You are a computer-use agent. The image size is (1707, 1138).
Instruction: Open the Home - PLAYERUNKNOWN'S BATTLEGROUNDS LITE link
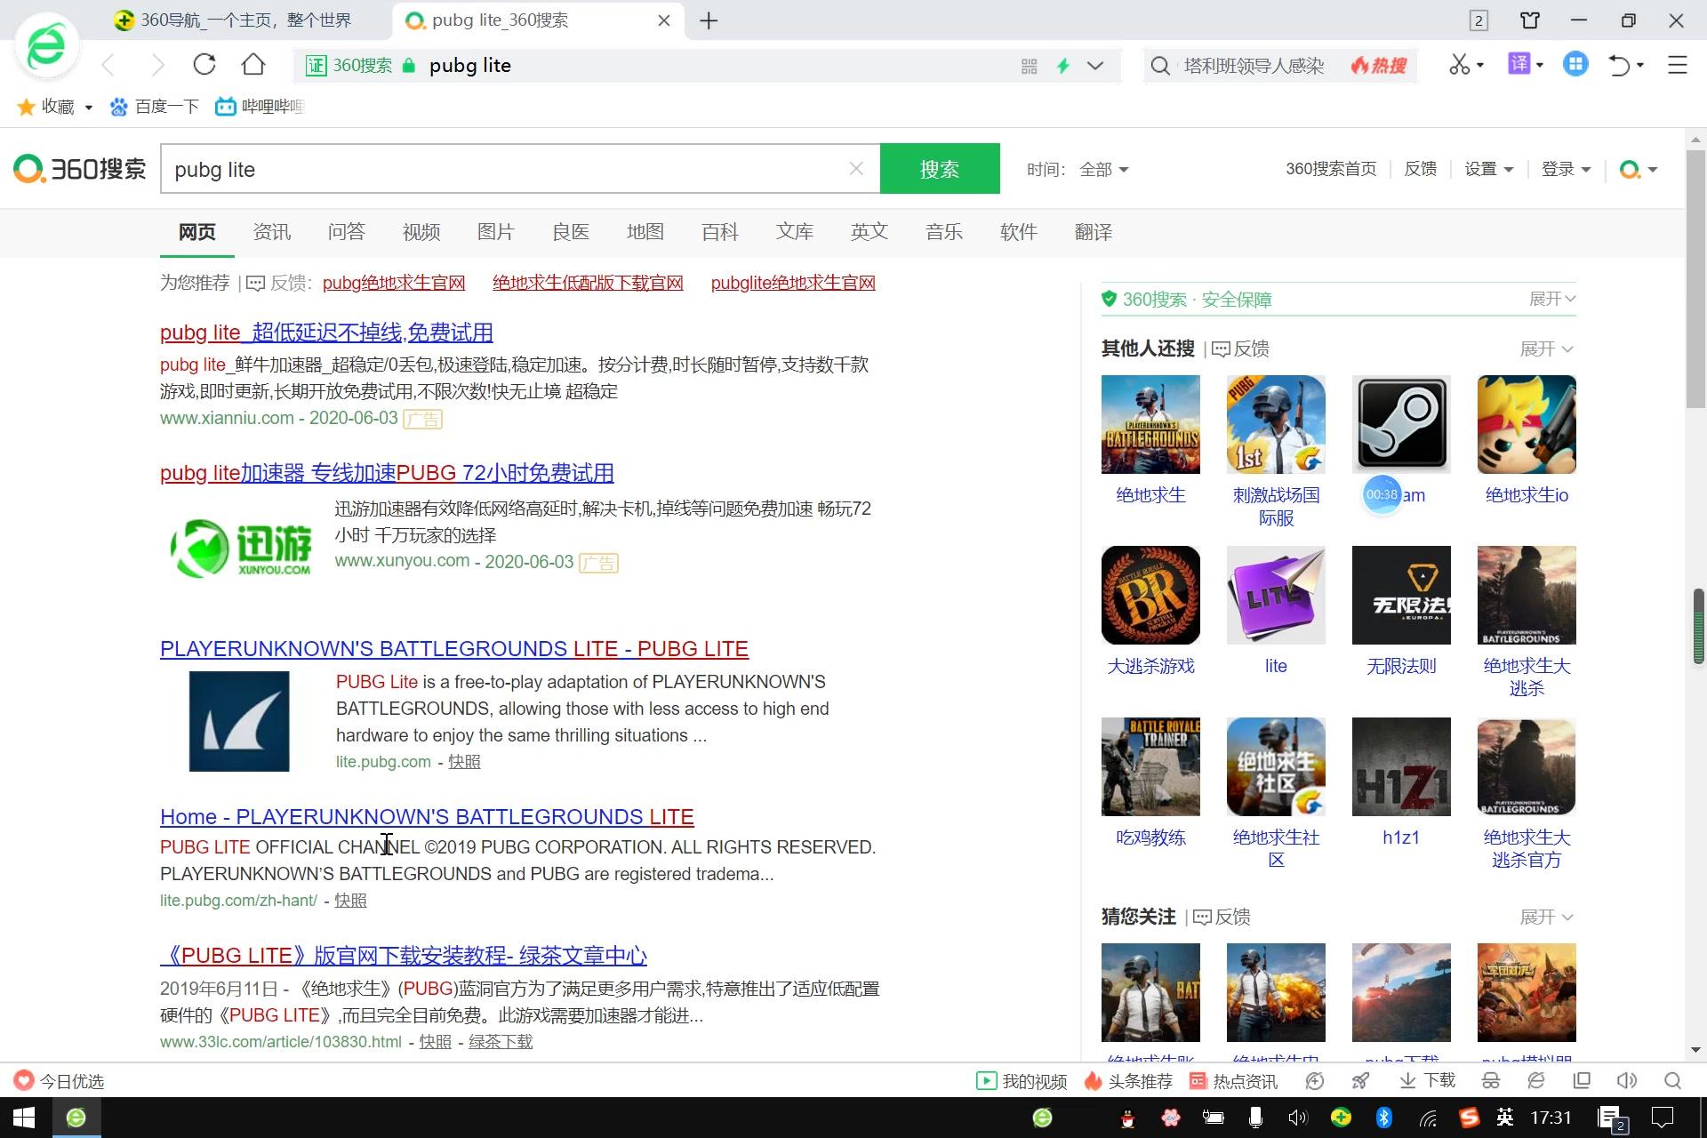pos(427,816)
